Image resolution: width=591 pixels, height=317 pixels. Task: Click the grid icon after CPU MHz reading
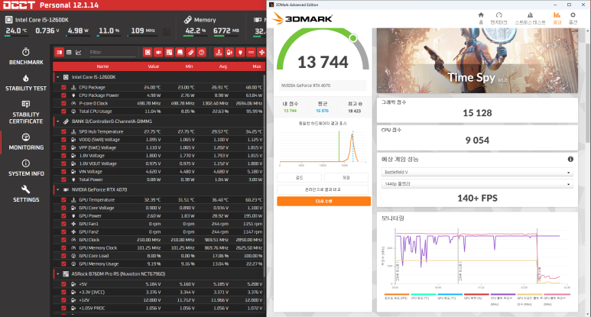pyautogui.click(x=166, y=32)
